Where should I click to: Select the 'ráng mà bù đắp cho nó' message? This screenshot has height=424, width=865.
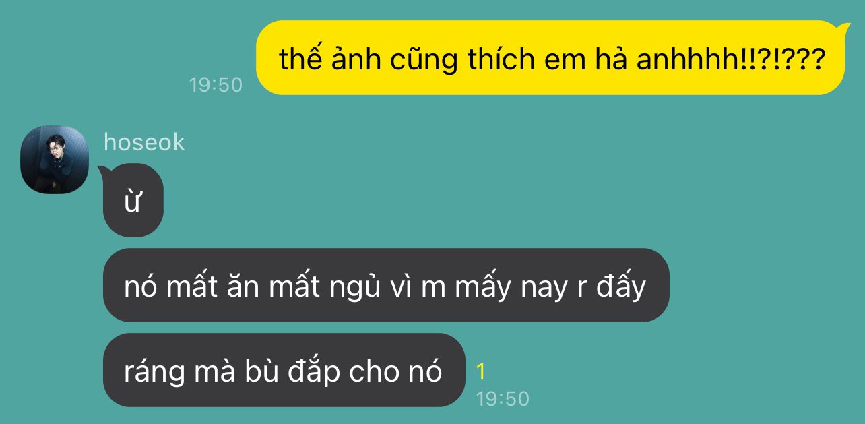pyautogui.click(x=284, y=370)
